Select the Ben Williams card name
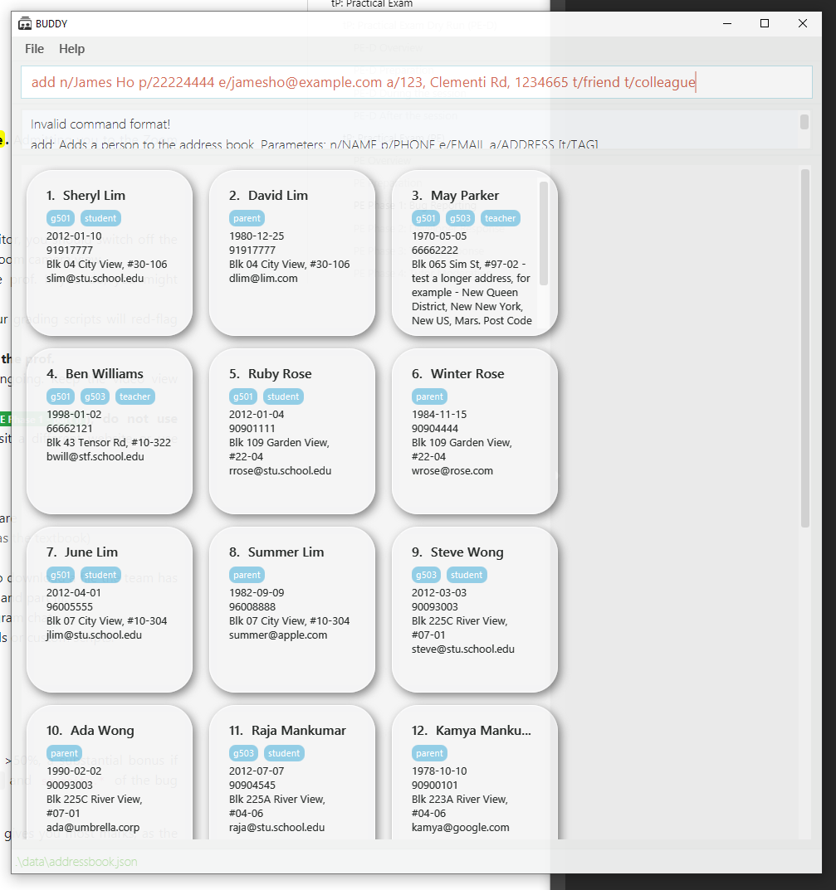The width and height of the screenshot is (836, 890). (x=105, y=373)
